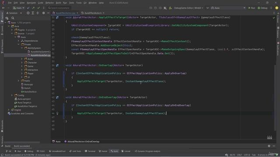This screenshot has height=157, width=280.
Task: Click the yellow user avatar icon
Action: [277, 8]
